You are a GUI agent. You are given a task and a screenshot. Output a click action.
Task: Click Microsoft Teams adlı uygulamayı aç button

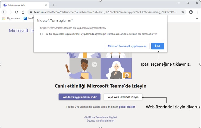(x=127, y=46)
